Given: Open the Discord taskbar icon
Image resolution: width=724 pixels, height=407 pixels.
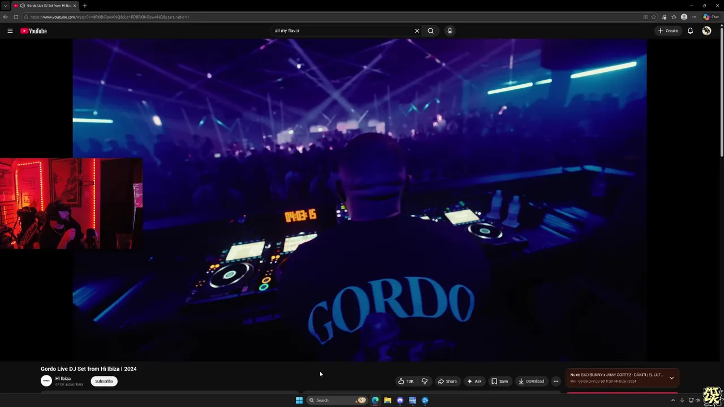Looking at the screenshot, I should coord(400,400).
